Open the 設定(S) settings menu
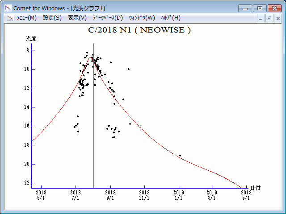286x214 pixels. (52, 18)
